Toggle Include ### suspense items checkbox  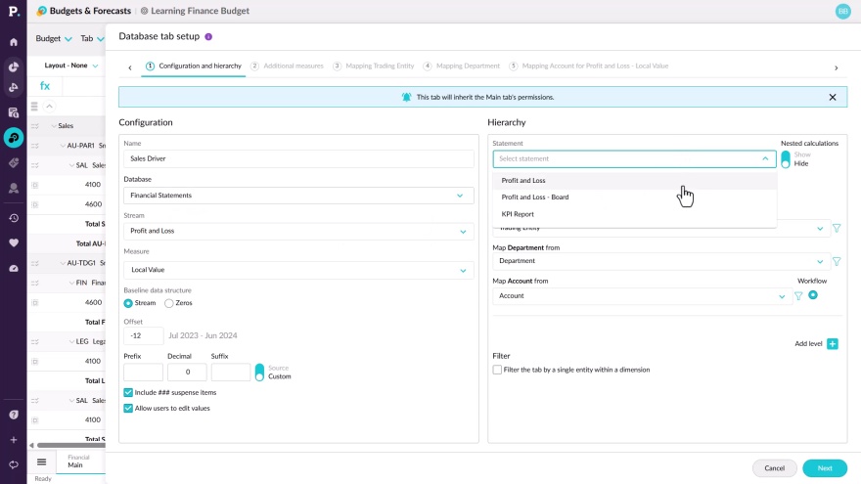128,392
